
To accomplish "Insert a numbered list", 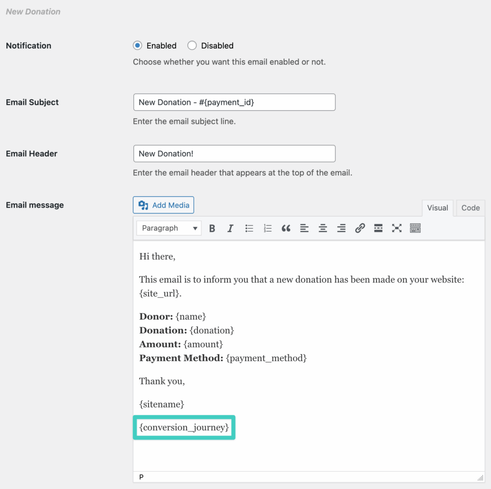I will coord(268,228).
